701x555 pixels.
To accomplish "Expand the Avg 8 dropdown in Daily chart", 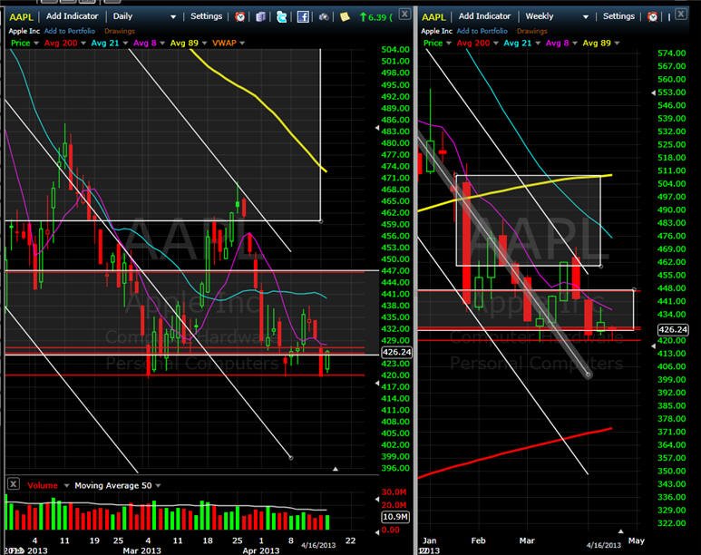I will [161, 44].
